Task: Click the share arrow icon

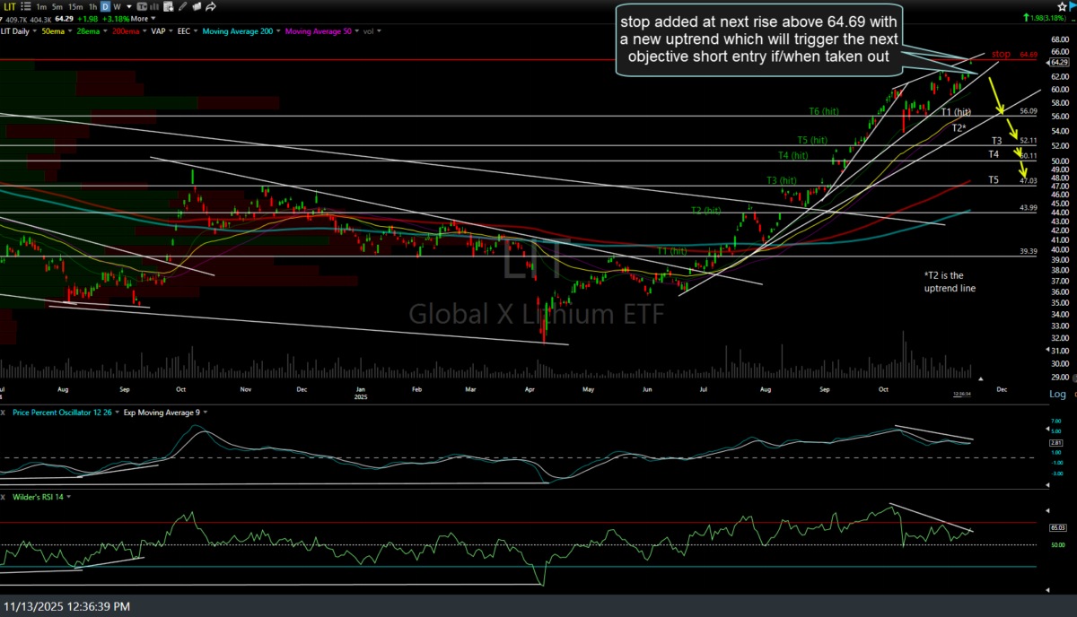Action: coord(211,7)
